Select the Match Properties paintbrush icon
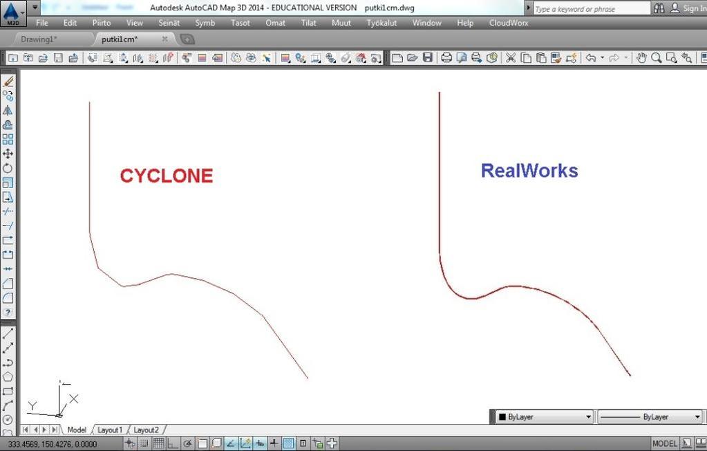Viewport: 707px width, 451px height. (556, 58)
